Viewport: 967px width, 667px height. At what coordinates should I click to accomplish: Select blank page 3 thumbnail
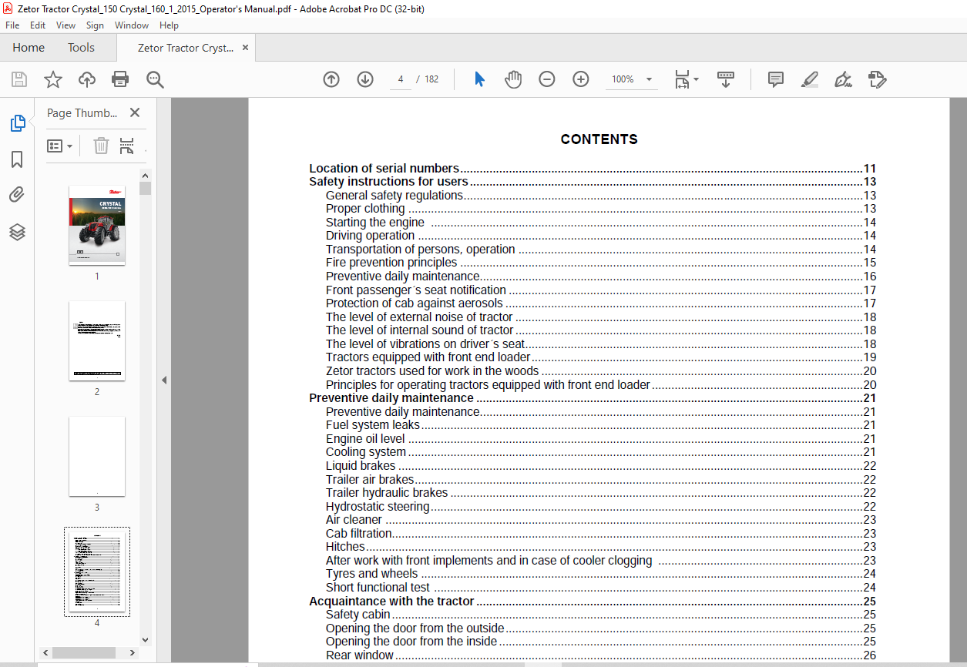pos(97,456)
